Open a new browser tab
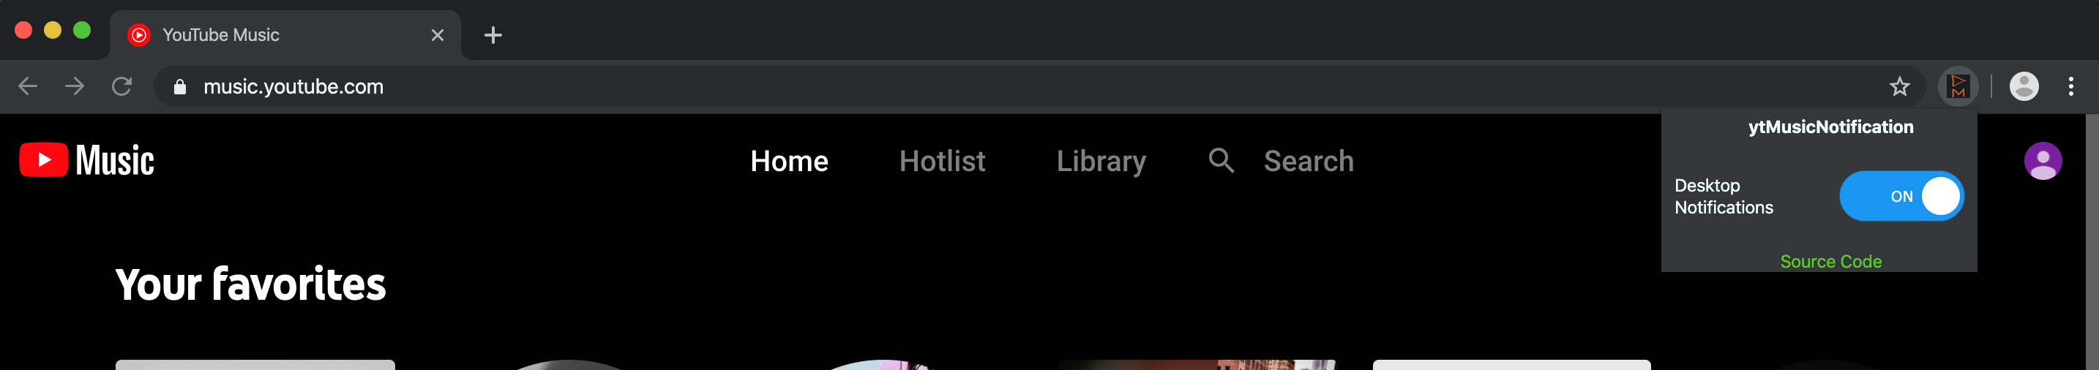This screenshot has height=370, width=2099. click(492, 35)
